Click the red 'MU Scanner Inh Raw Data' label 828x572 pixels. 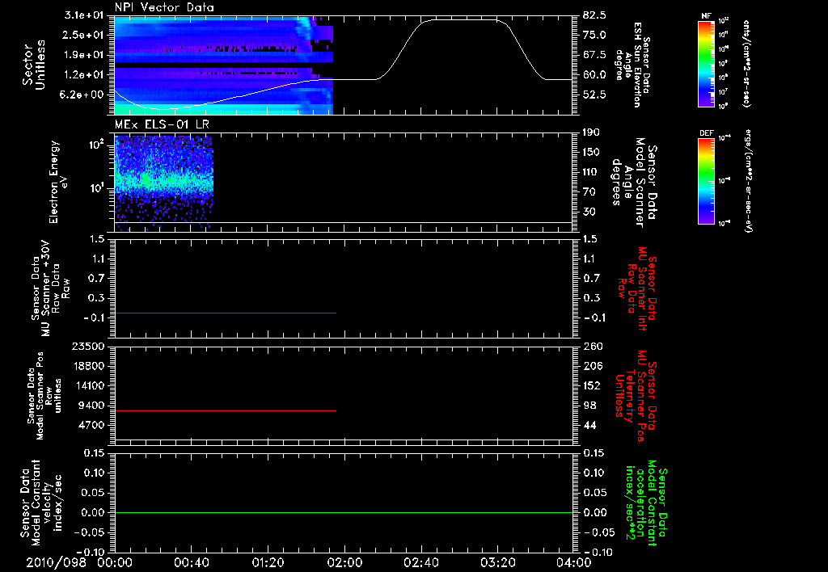coord(637,288)
